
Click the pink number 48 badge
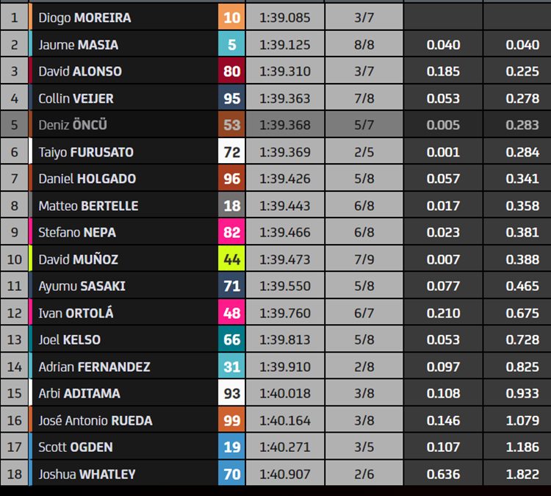point(231,313)
